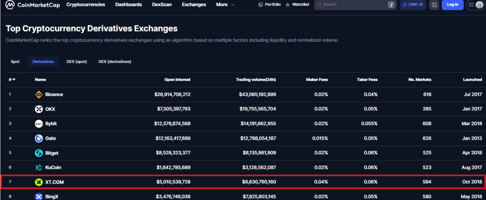Sort by Trading volume(24h) header
Image resolution: width=486 pixels, height=200 pixels.
click(256, 80)
